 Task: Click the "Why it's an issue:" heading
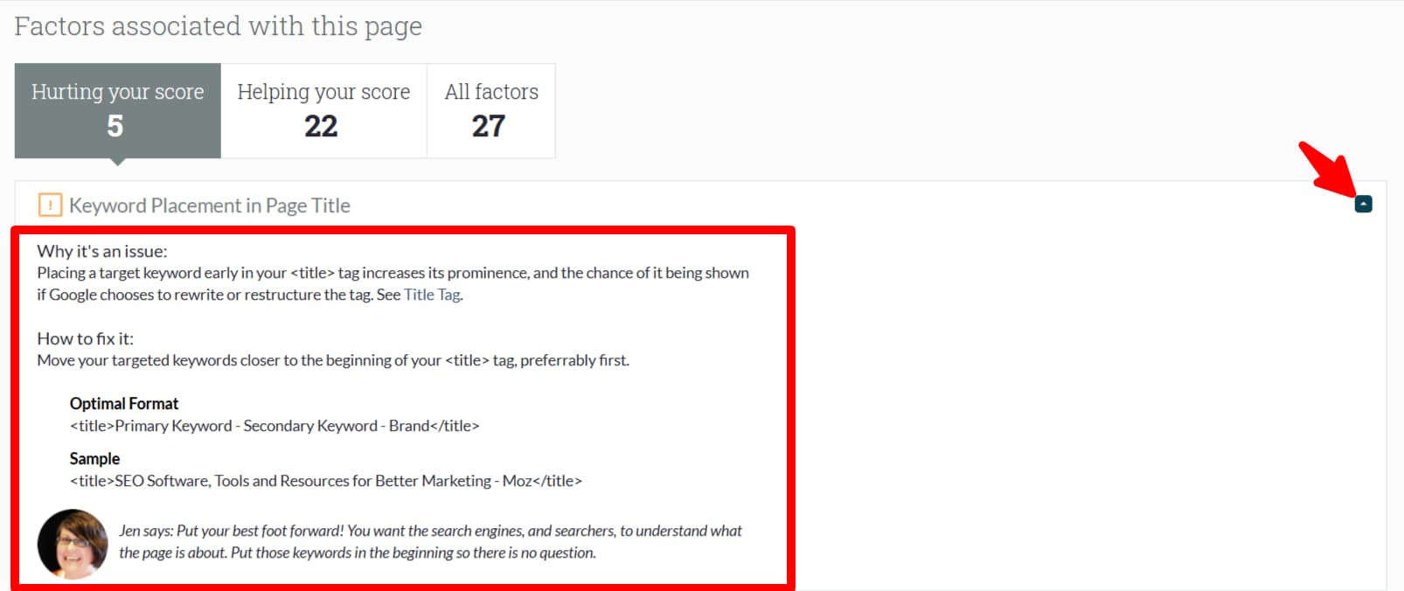tap(102, 251)
